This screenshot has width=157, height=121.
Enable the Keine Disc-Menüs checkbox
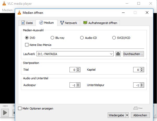point(27,45)
